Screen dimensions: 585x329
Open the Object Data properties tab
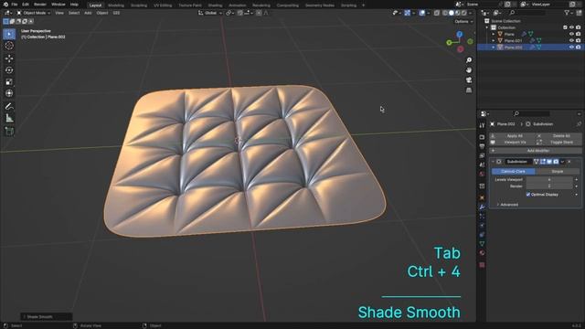click(x=482, y=244)
